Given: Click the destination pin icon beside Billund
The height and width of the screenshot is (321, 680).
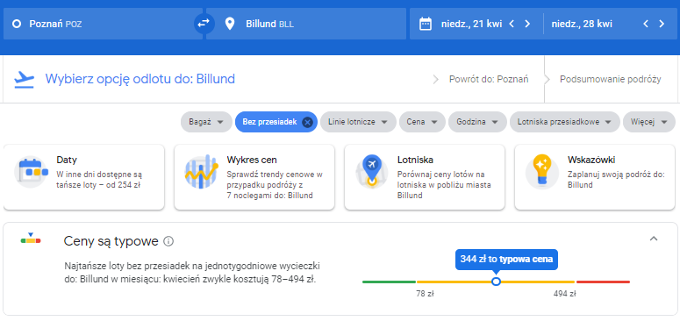Looking at the screenshot, I should (230, 24).
